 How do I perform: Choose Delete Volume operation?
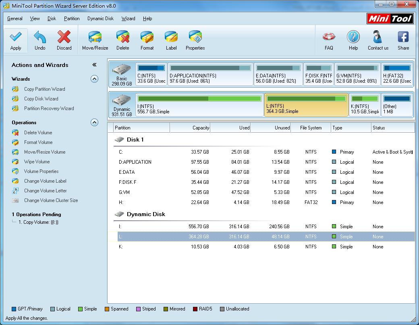[38, 132]
